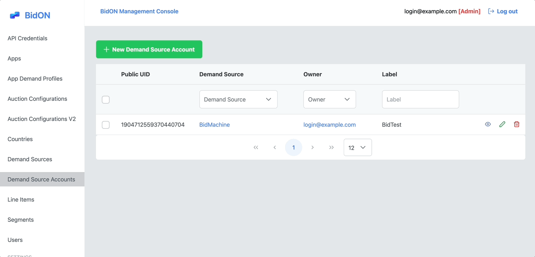Toggle the previous-page chevron control

[x=275, y=147]
